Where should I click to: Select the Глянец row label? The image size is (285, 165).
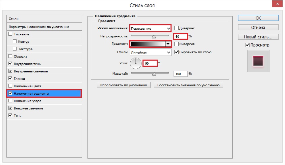point(20,79)
